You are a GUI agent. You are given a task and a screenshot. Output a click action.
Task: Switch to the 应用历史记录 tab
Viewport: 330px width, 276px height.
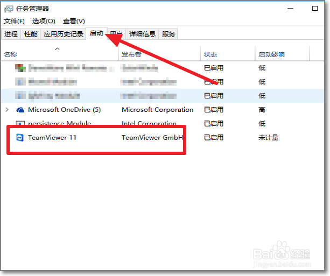tap(64, 34)
